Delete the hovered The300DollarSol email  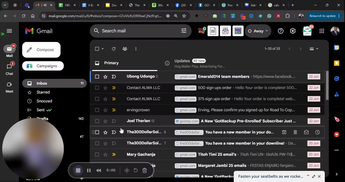pos(295,132)
